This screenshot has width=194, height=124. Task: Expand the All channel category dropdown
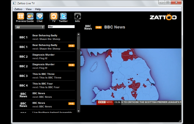coord(30,27)
